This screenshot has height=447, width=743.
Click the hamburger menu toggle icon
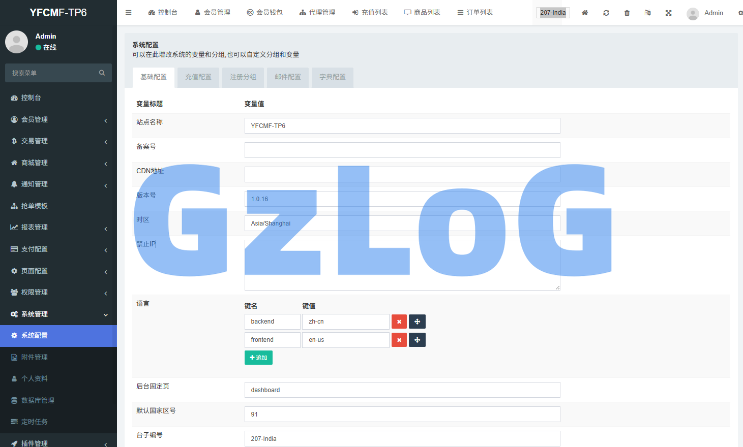click(x=129, y=13)
